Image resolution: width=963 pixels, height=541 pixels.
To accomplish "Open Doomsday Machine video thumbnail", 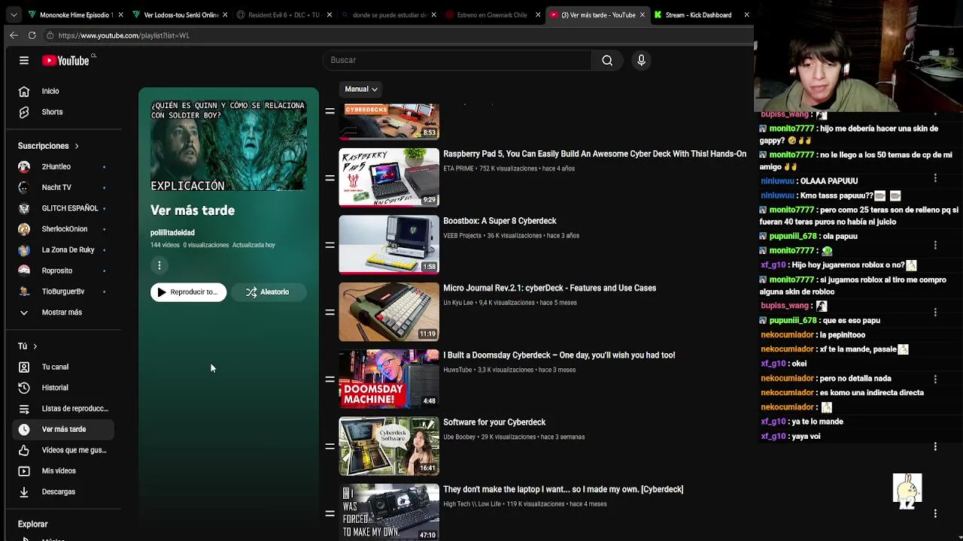I will coord(389,379).
